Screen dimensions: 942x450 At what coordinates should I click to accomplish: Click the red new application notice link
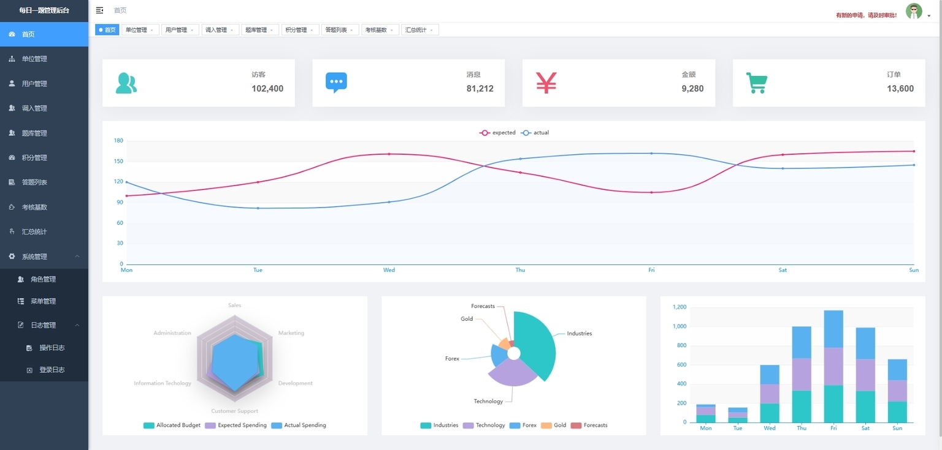tap(867, 15)
